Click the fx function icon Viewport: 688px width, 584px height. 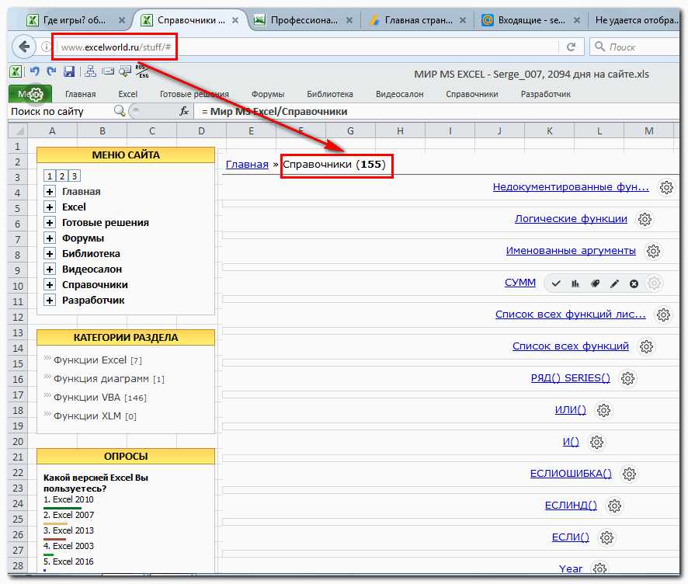184,112
